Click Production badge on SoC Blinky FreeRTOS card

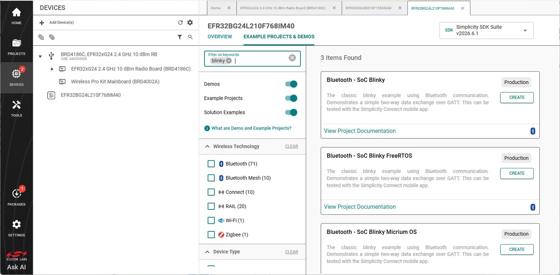[x=516, y=158]
